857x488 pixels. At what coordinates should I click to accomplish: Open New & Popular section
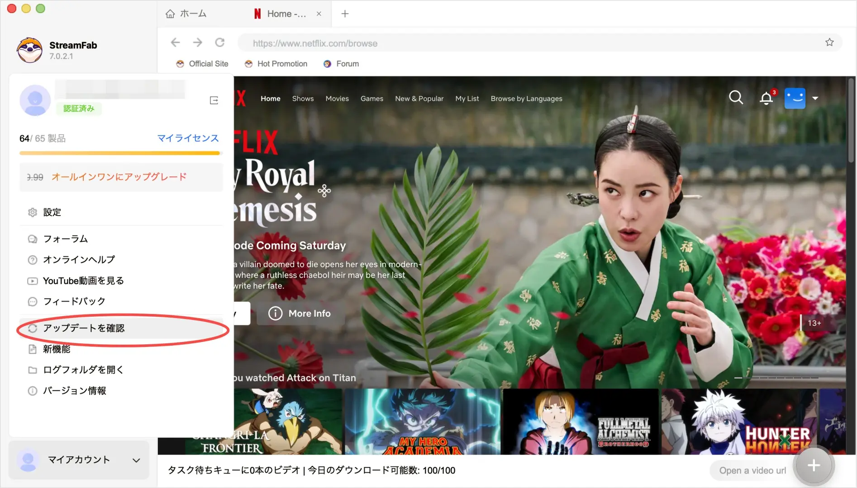(x=419, y=99)
